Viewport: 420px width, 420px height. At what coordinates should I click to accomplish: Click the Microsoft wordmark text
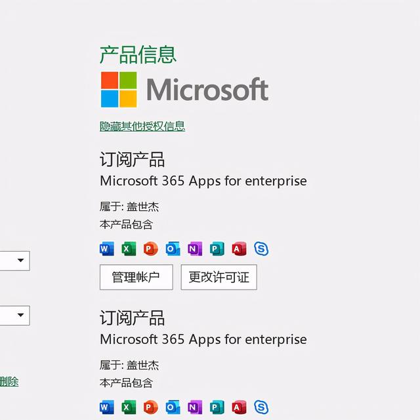[207, 89]
